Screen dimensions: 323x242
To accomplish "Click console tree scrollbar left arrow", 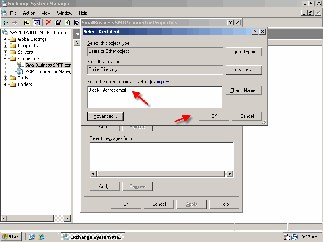I will point(4,218).
